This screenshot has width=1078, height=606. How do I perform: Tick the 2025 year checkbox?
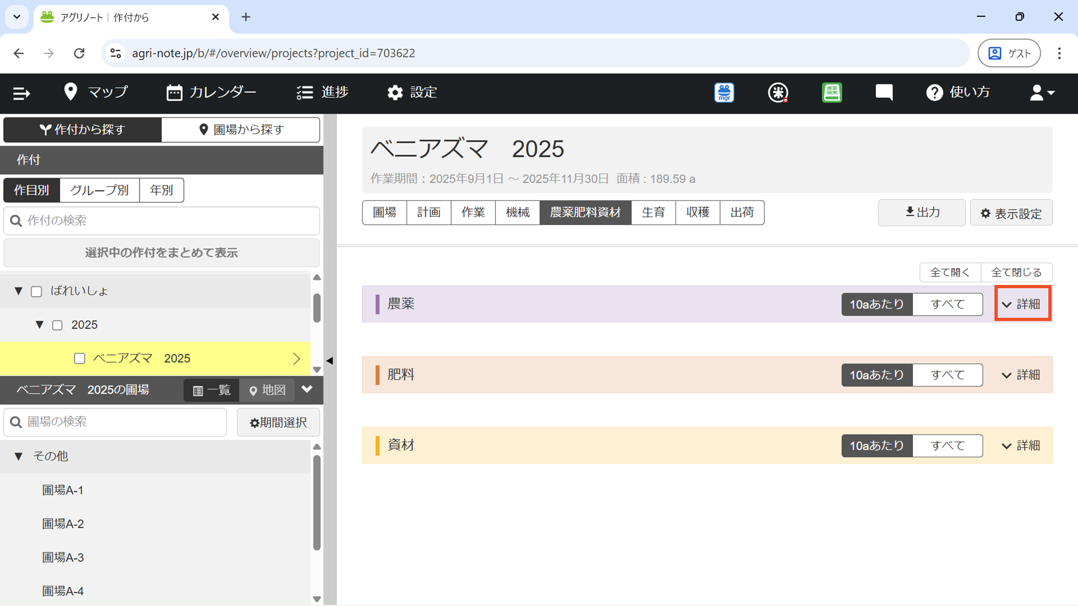pyautogui.click(x=58, y=325)
